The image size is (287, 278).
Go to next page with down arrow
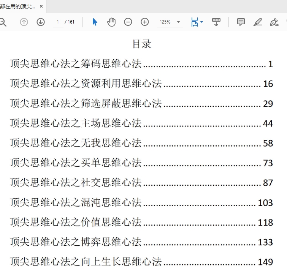41,22
